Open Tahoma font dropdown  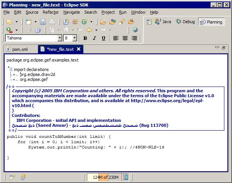(x=60, y=38)
